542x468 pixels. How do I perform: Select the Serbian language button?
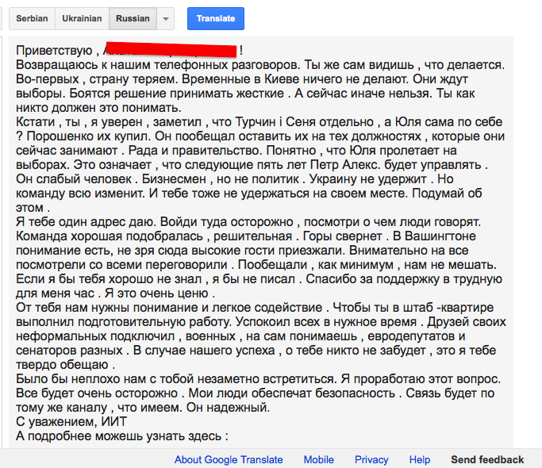(32, 18)
